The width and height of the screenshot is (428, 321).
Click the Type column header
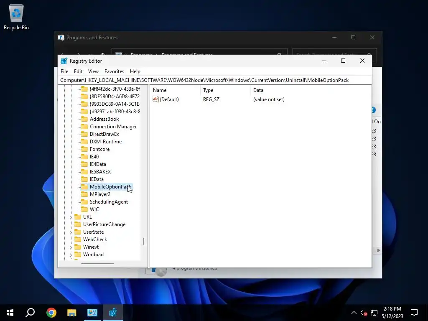(x=225, y=90)
